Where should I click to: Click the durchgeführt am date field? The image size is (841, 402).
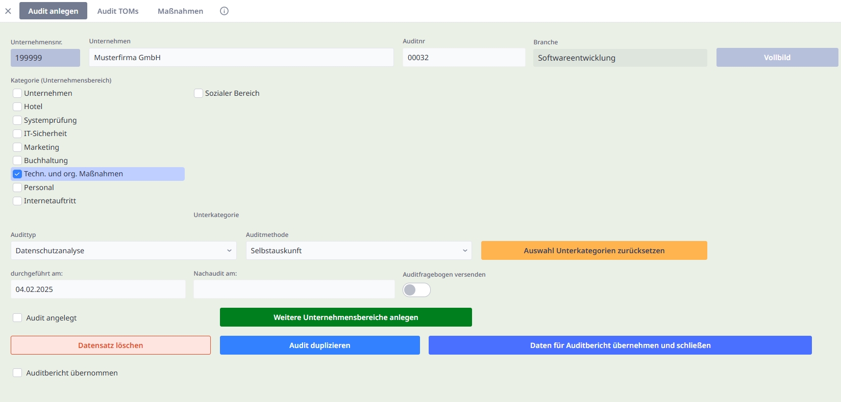click(x=98, y=289)
